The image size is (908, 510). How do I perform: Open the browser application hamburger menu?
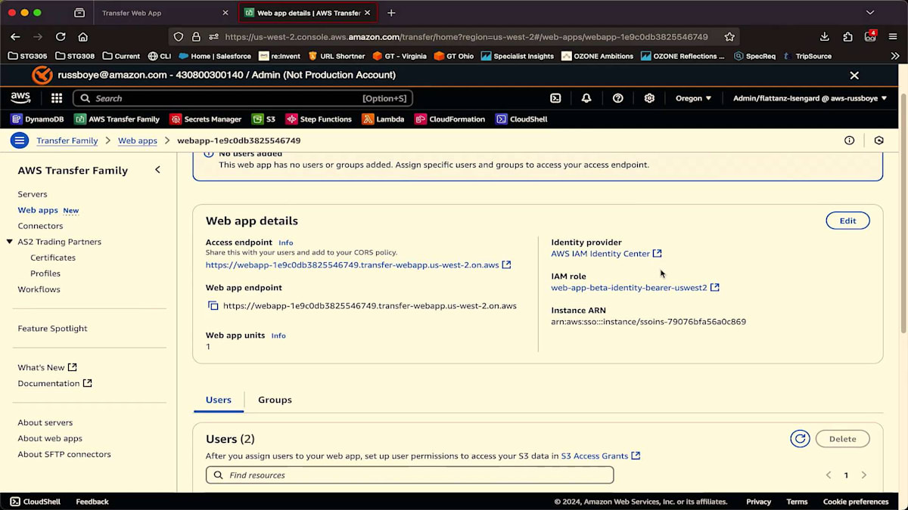click(893, 36)
